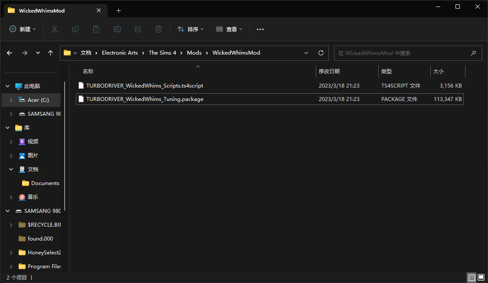Click 文档 in the breadcrumb path

point(86,53)
